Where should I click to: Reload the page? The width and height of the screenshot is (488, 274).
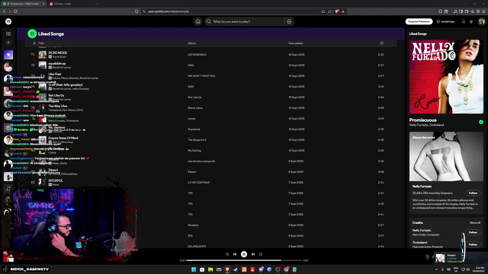[x=16, y=11]
